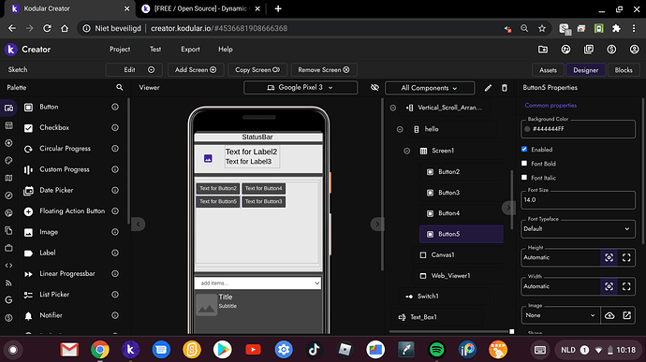
Task: Open the dollar monetization icon
Action: pos(611,50)
